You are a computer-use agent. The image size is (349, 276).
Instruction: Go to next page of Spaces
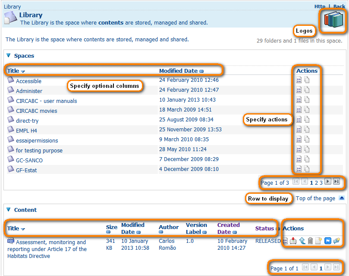click(328, 182)
